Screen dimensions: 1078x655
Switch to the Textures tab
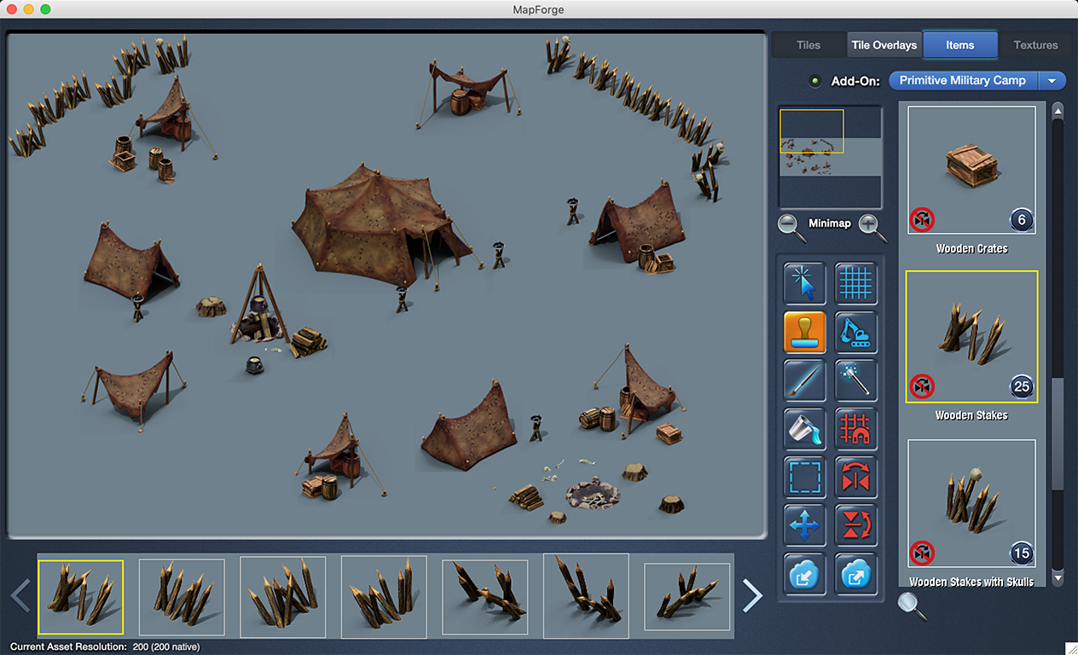pyautogui.click(x=1035, y=45)
